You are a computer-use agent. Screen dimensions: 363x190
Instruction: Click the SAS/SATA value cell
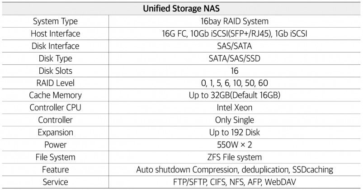click(x=234, y=46)
